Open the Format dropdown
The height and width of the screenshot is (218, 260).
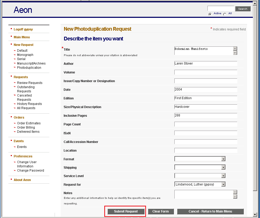tap(200, 159)
